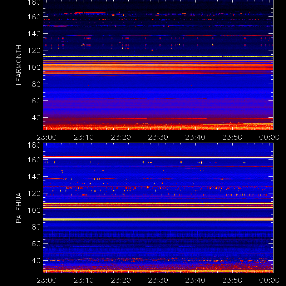Click inside the Learmonth spectrogram plot

pyautogui.click(x=158, y=65)
